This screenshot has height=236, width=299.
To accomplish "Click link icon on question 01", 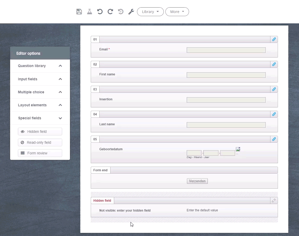I will tap(274, 39).
